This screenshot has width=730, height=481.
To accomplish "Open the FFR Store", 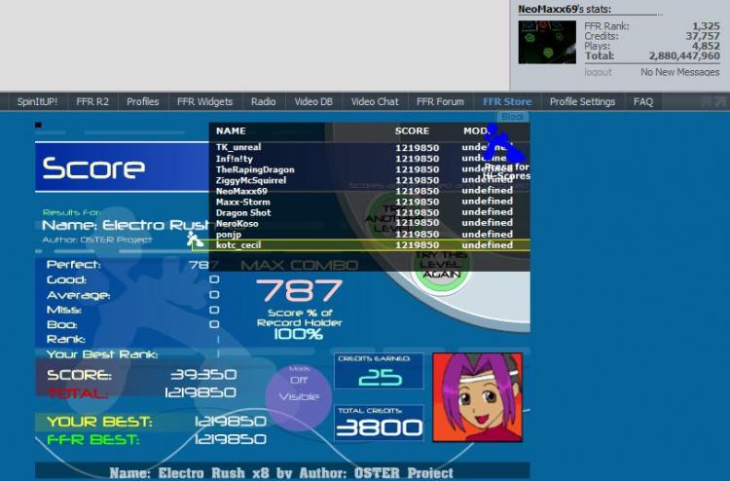I will pyautogui.click(x=507, y=101).
